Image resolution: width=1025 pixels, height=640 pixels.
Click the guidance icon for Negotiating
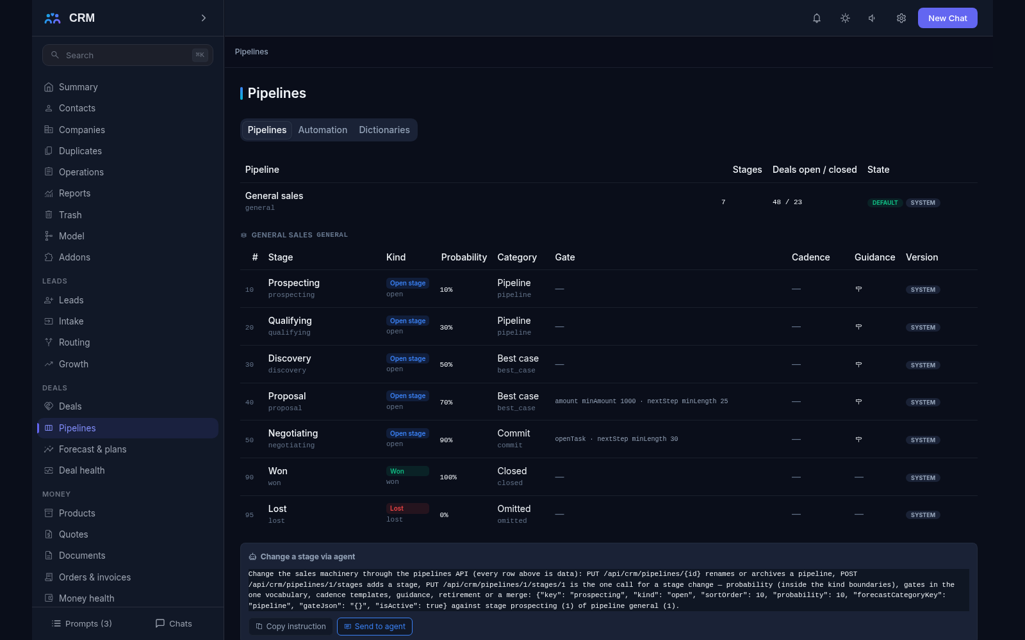[x=858, y=440]
